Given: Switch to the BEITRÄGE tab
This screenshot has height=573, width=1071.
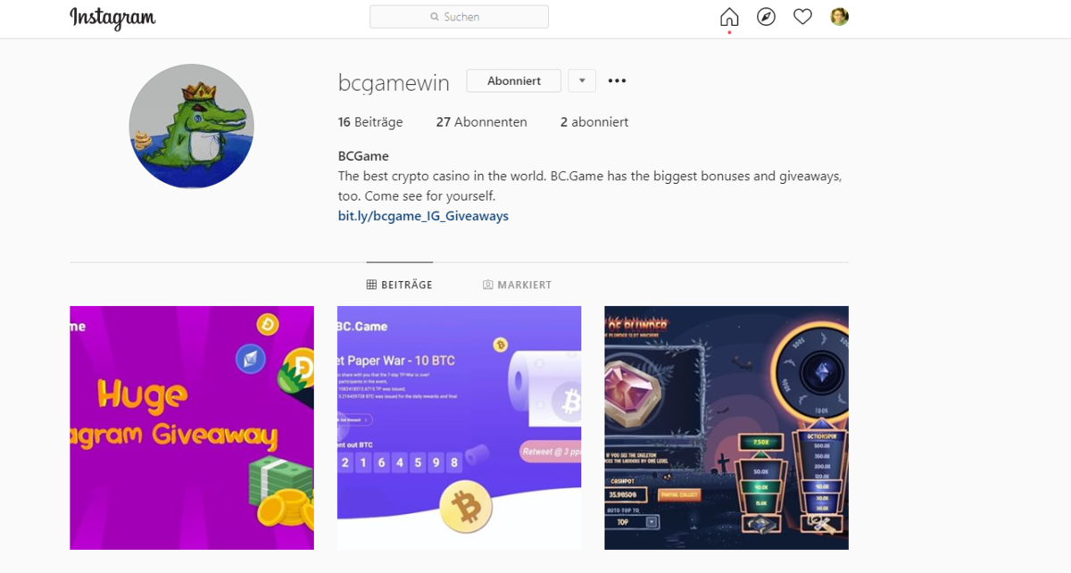Looking at the screenshot, I should 399,285.
